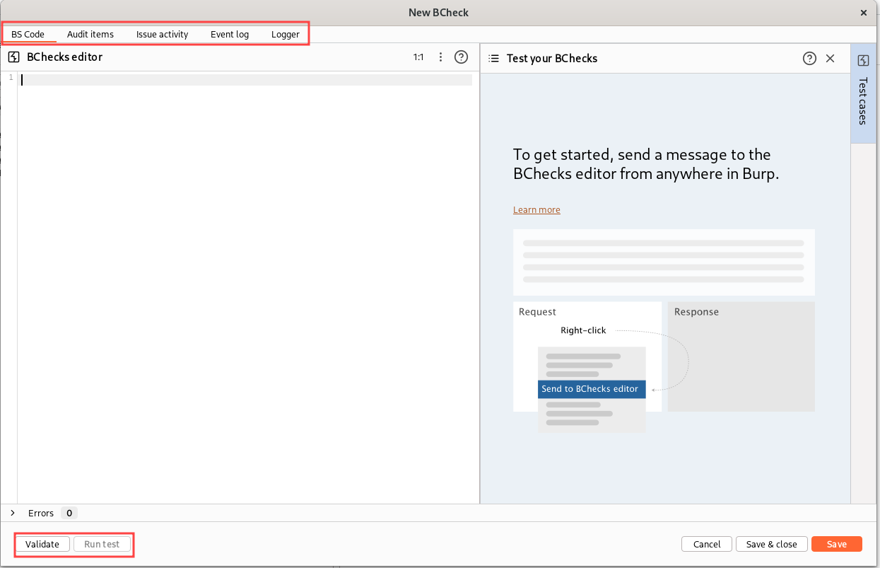Go to the Event log tab
Screen dimensions: 880x568
(230, 34)
